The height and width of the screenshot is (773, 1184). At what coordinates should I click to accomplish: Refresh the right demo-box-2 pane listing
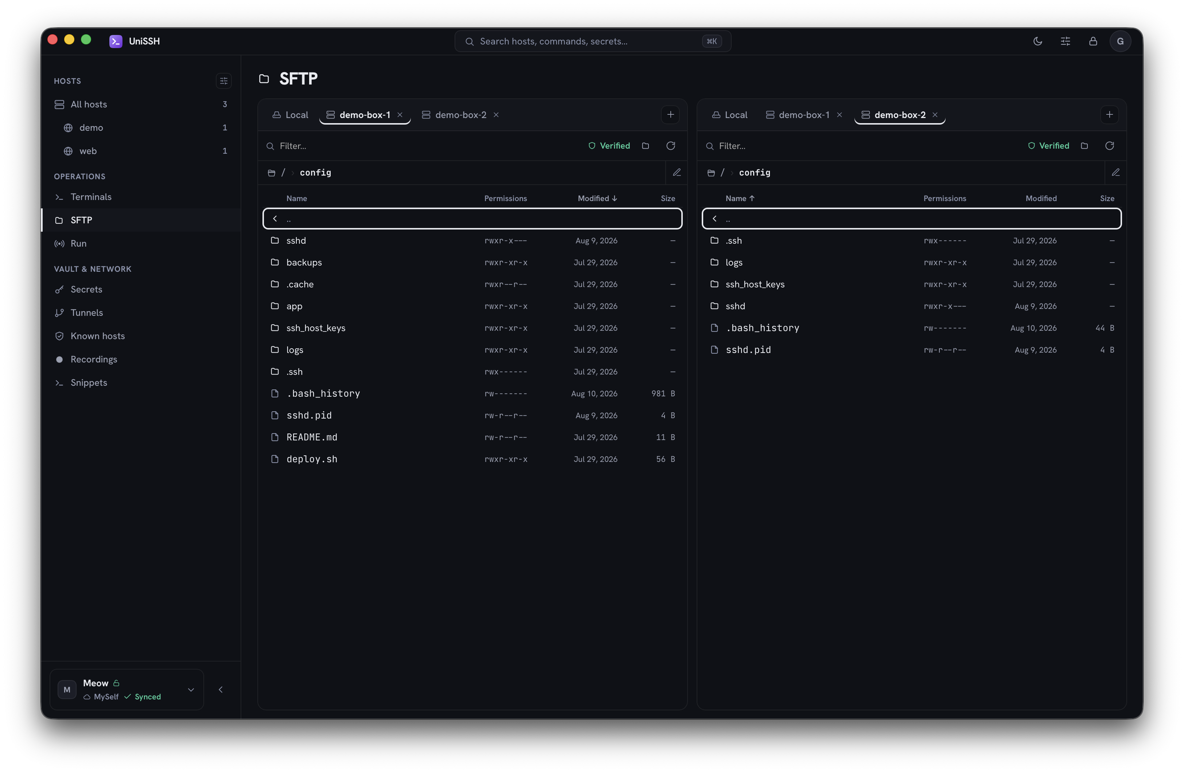click(1109, 146)
